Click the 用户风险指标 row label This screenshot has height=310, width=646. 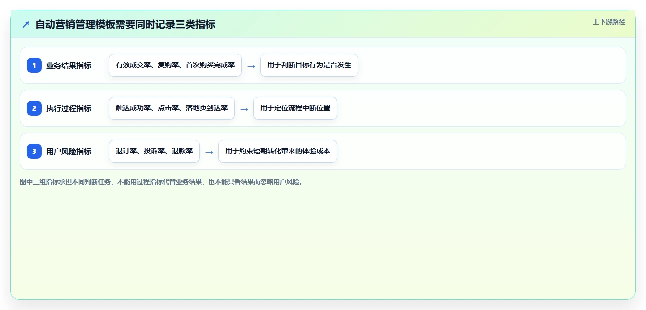(x=69, y=151)
